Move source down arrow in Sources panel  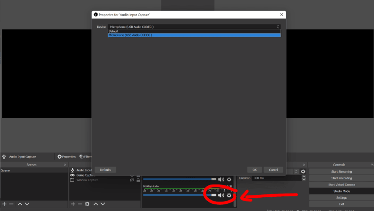click(103, 204)
